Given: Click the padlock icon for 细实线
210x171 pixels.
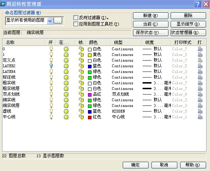Looking at the screenshot, I should coord(81,100).
